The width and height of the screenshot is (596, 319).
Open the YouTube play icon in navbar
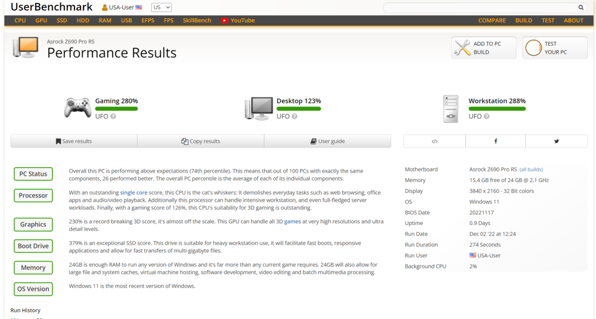pos(225,20)
